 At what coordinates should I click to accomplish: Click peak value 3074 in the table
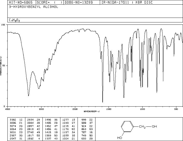pos(13,126)
